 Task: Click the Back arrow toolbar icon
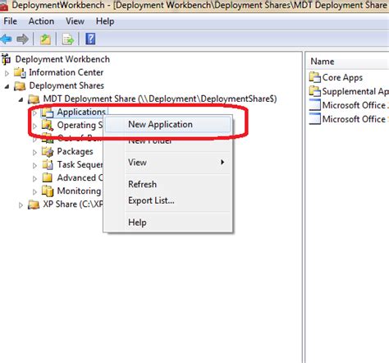click(6, 39)
